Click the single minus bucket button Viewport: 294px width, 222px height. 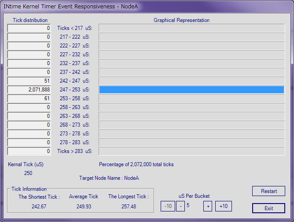coord(180,206)
